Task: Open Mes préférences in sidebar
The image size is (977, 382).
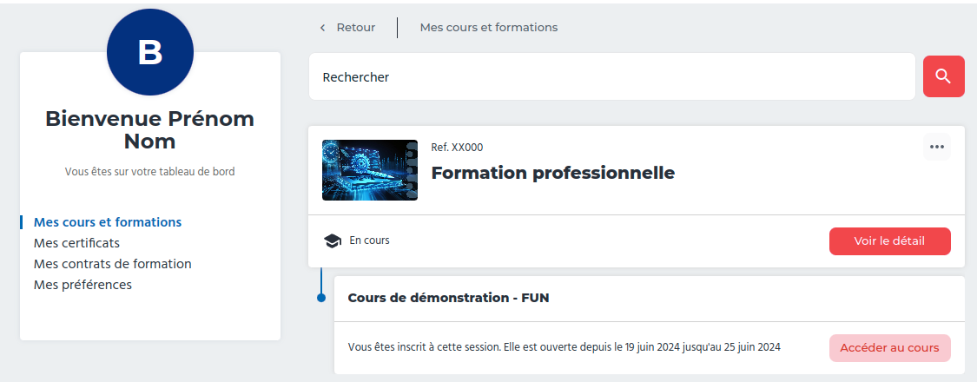Action: click(83, 285)
